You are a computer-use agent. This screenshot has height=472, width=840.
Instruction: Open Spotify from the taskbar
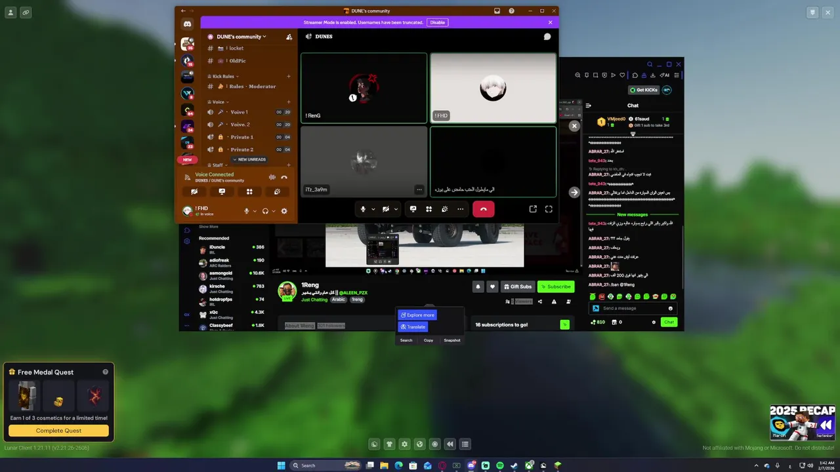point(500,465)
